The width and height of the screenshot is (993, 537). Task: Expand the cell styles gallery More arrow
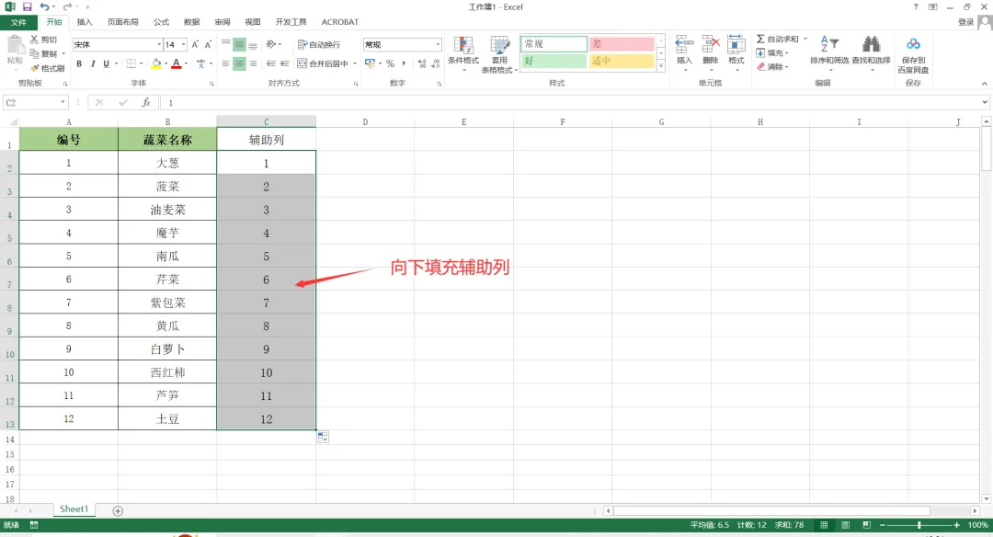(x=661, y=65)
